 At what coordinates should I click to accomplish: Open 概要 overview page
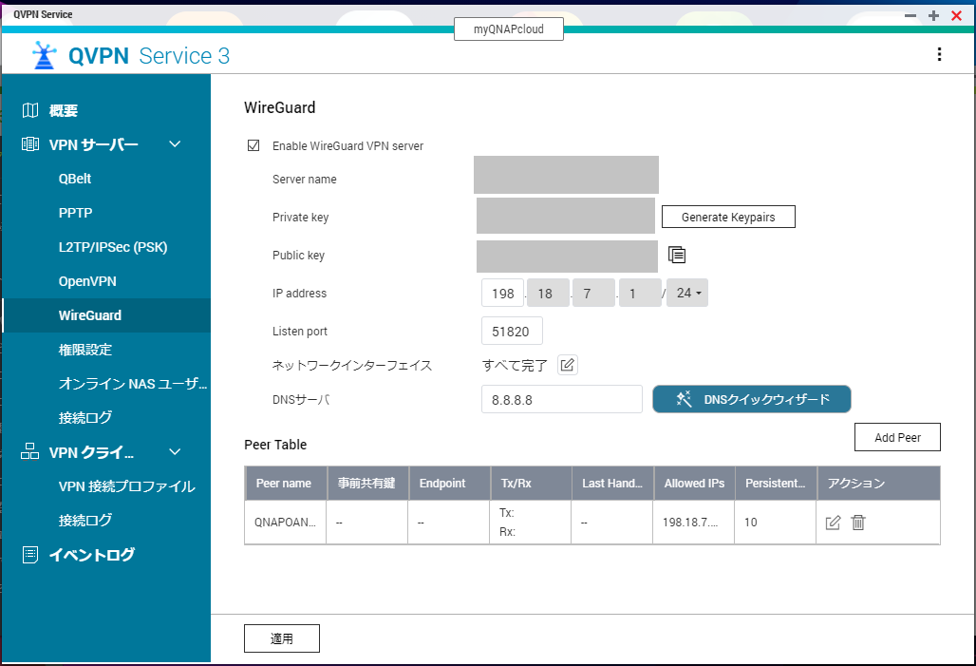point(63,111)
